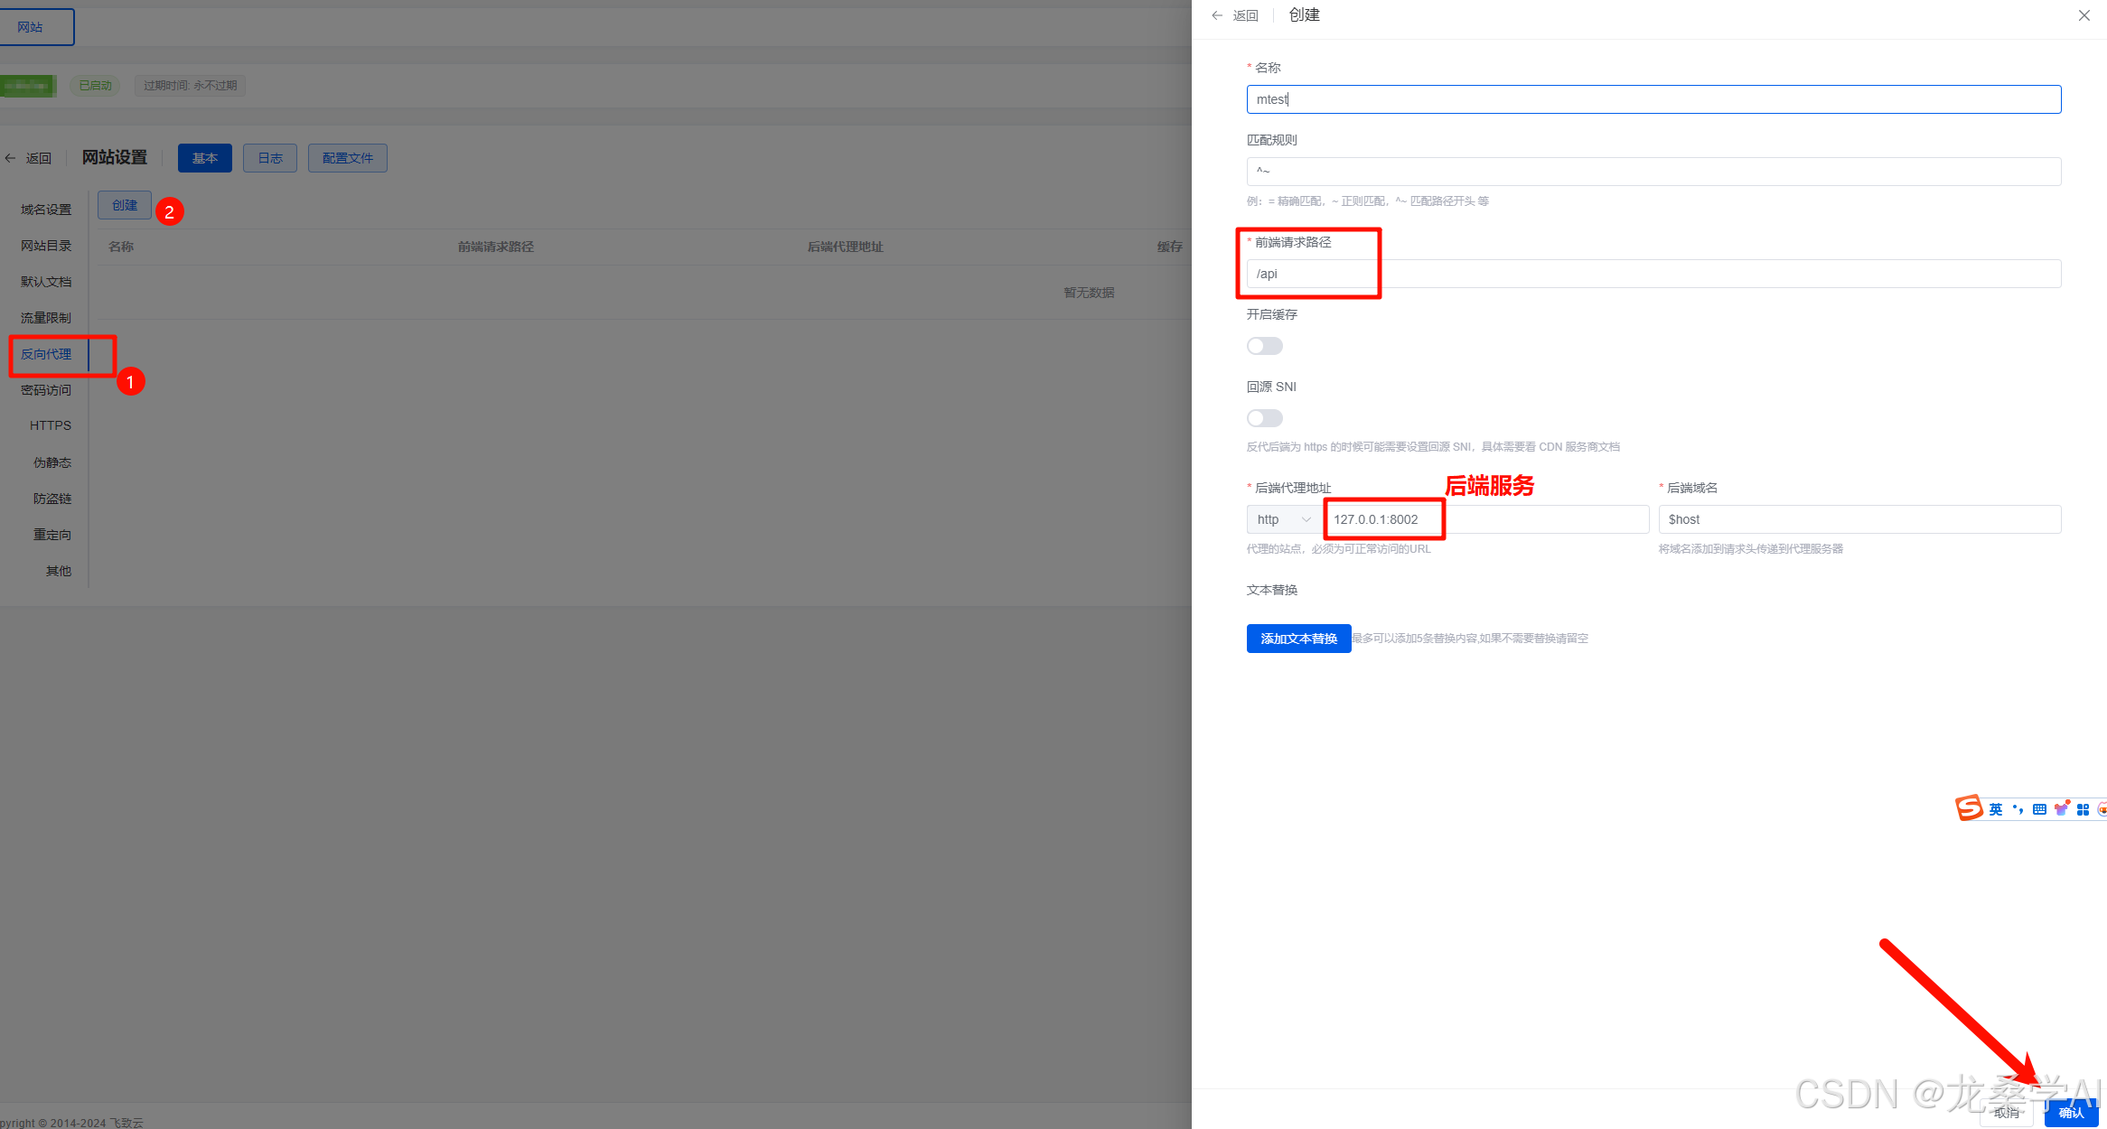Click the 添加文本替换 button

(1298, 639)
